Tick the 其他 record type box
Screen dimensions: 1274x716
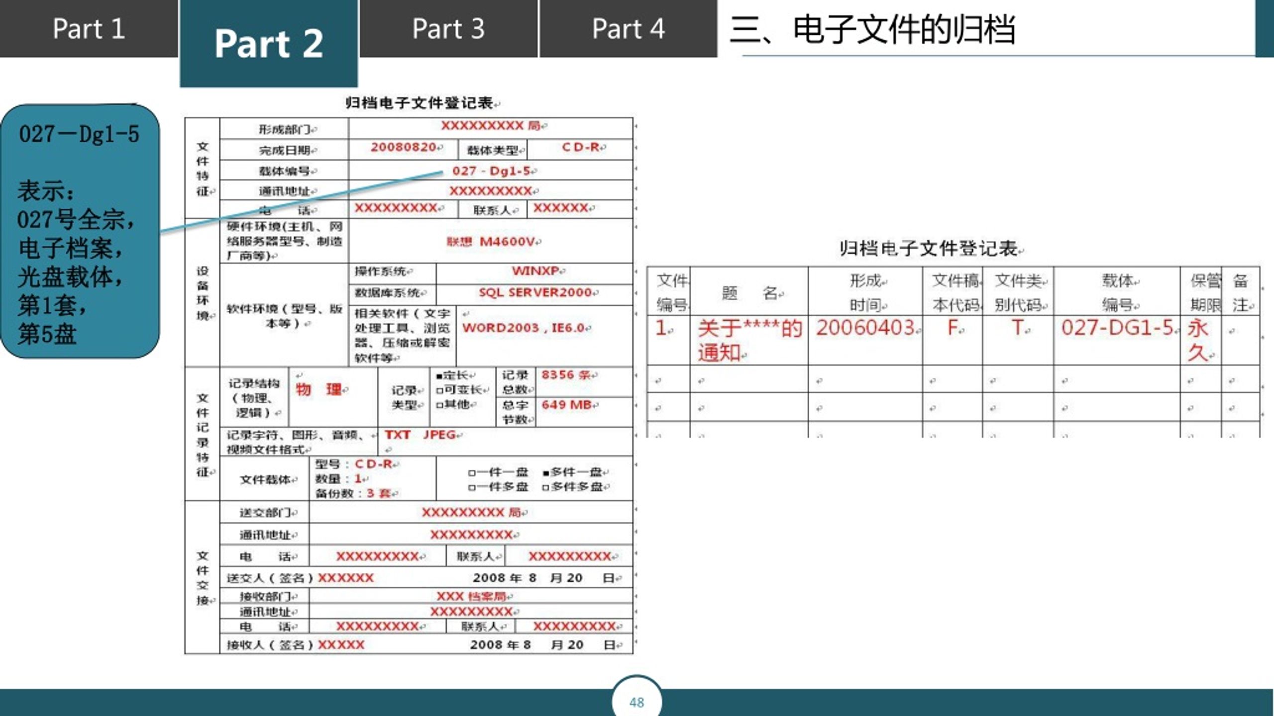coord(439,405)
